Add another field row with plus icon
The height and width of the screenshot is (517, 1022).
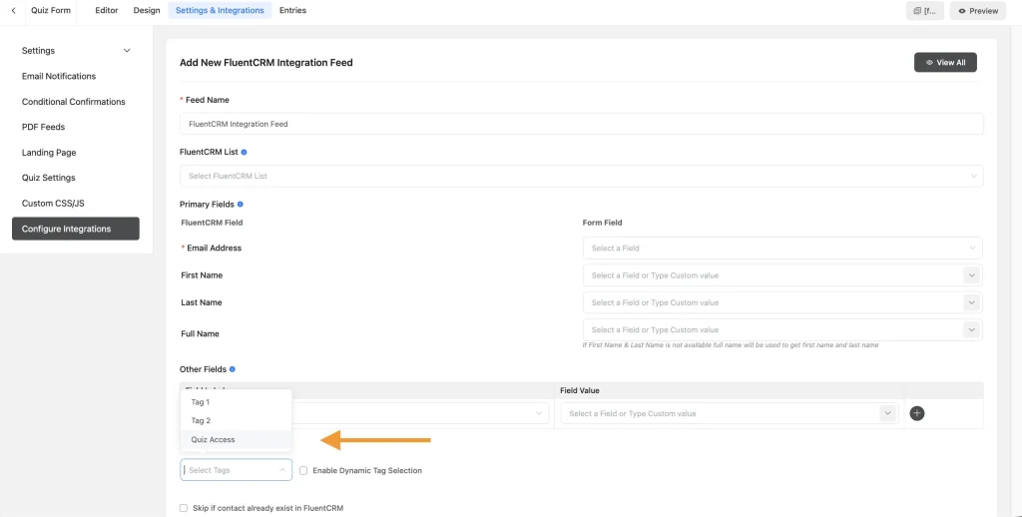click(917, 413)
